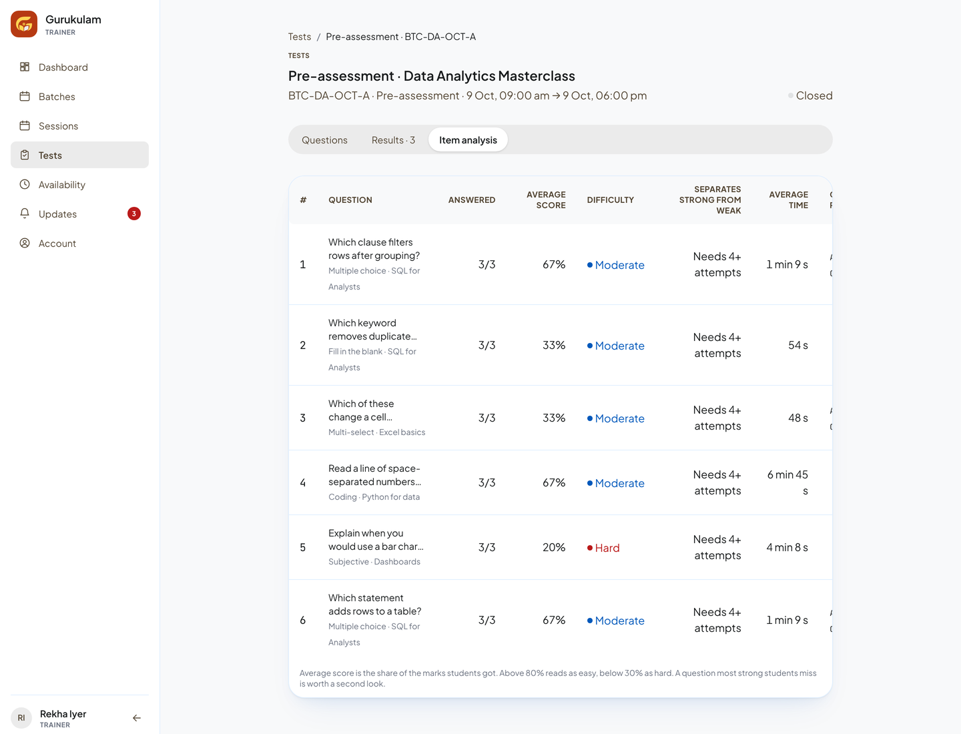Open Dashboard via its sidebar icon
This screenshot has width=961, height=734.
point(25,67)
